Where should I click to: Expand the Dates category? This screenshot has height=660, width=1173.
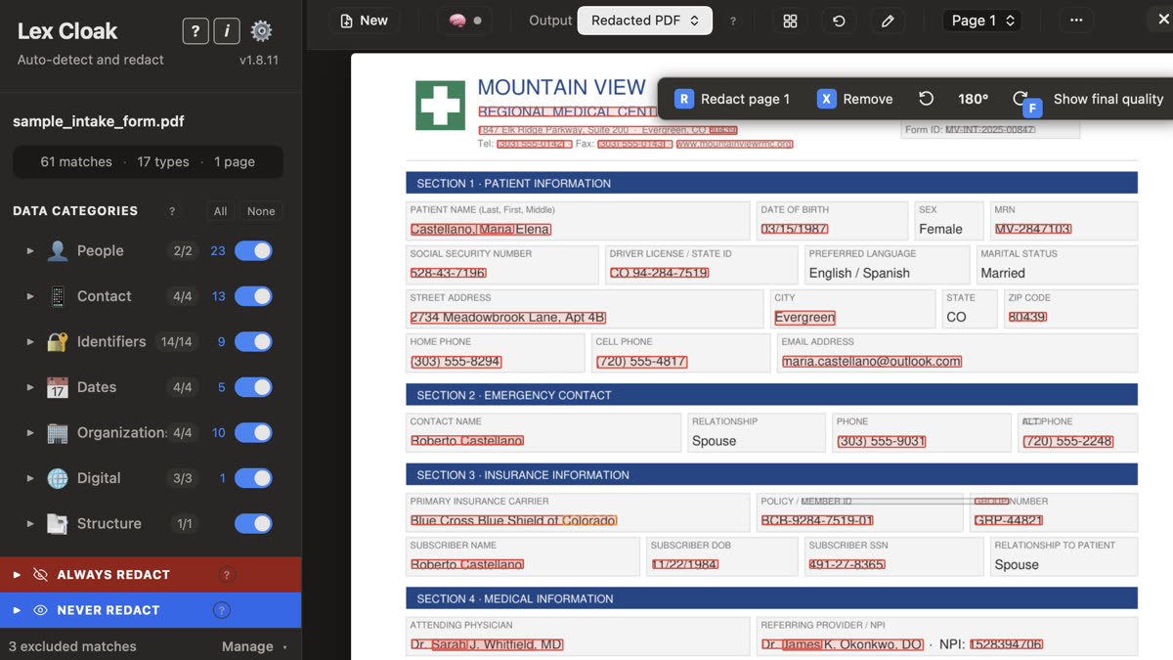click(30, 387)
